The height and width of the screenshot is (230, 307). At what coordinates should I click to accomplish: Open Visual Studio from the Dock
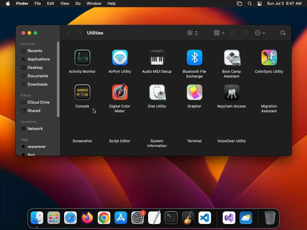click(x=229, y=218)
